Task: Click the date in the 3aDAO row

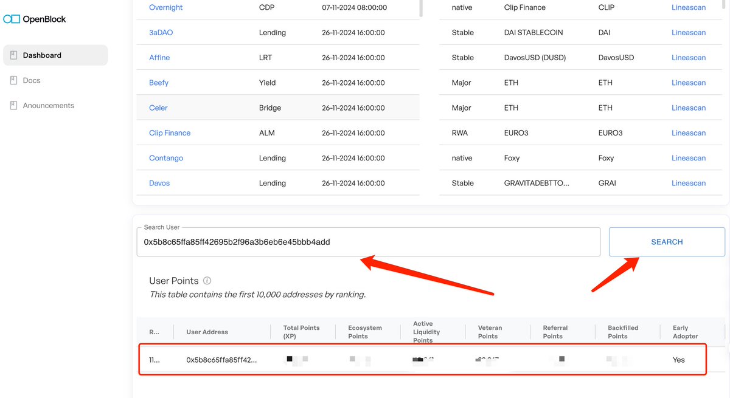Action: pos(353,32)
